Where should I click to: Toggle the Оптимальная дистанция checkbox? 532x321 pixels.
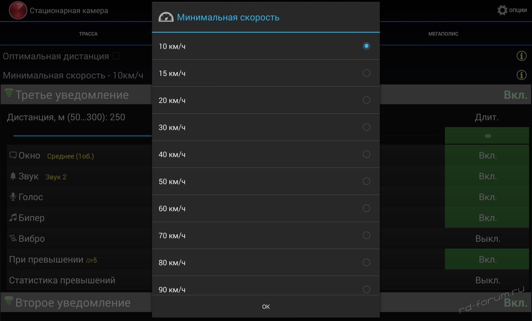coord(116,56)
